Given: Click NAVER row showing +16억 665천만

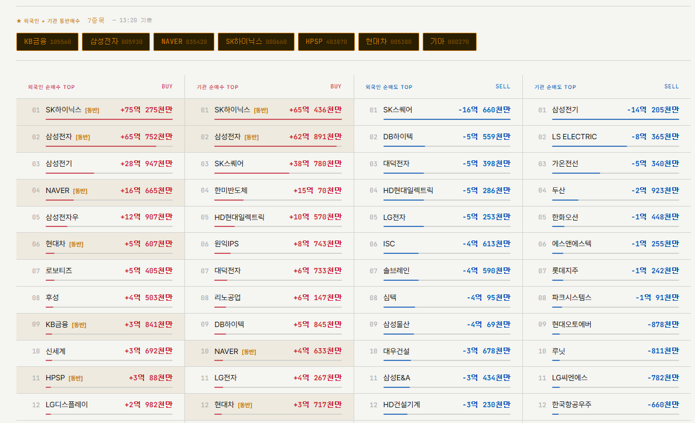Looking at the screenshot, I should point(101,192).
